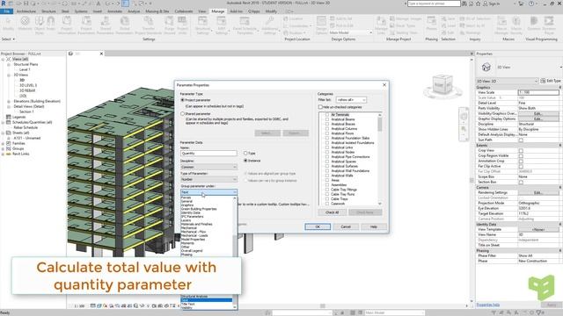Click Transfer Project Standards icon
Image resolution: width=563 pixels, height=316 pixels.
coord(149,25)
